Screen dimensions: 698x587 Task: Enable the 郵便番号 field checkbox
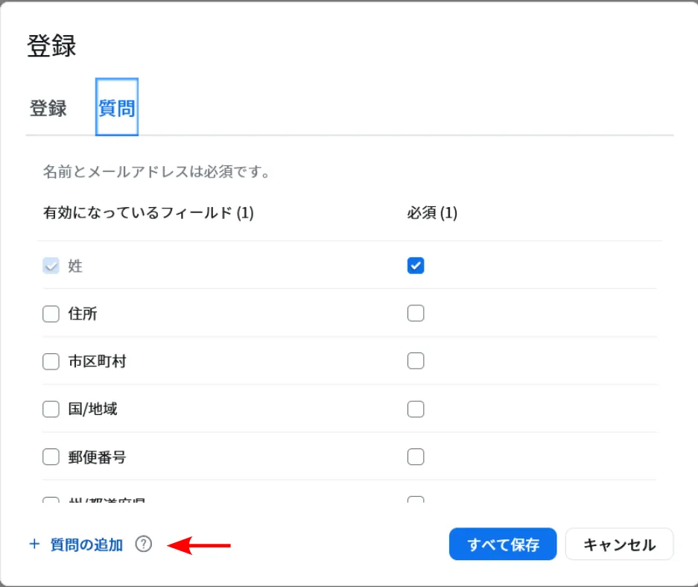point(51,457)
